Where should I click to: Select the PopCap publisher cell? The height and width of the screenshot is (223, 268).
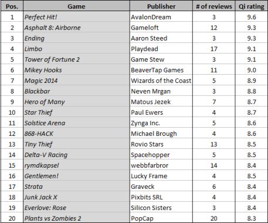click(x=161, y=218)
